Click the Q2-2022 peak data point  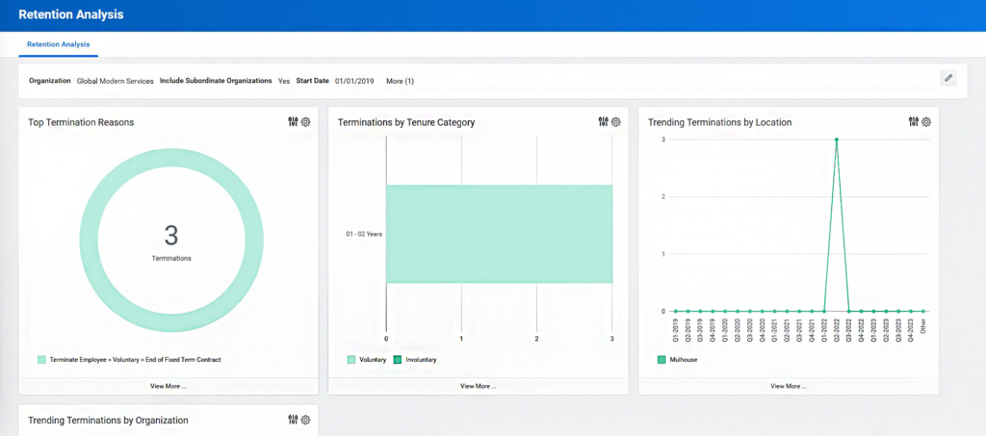coord(837,140)
